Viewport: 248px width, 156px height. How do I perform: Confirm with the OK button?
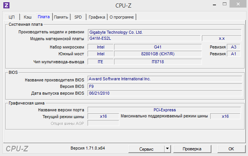point(231,148)
